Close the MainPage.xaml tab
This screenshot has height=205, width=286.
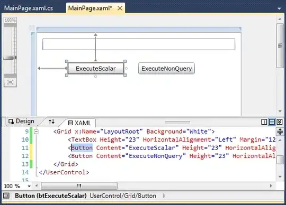click(120, 8)
